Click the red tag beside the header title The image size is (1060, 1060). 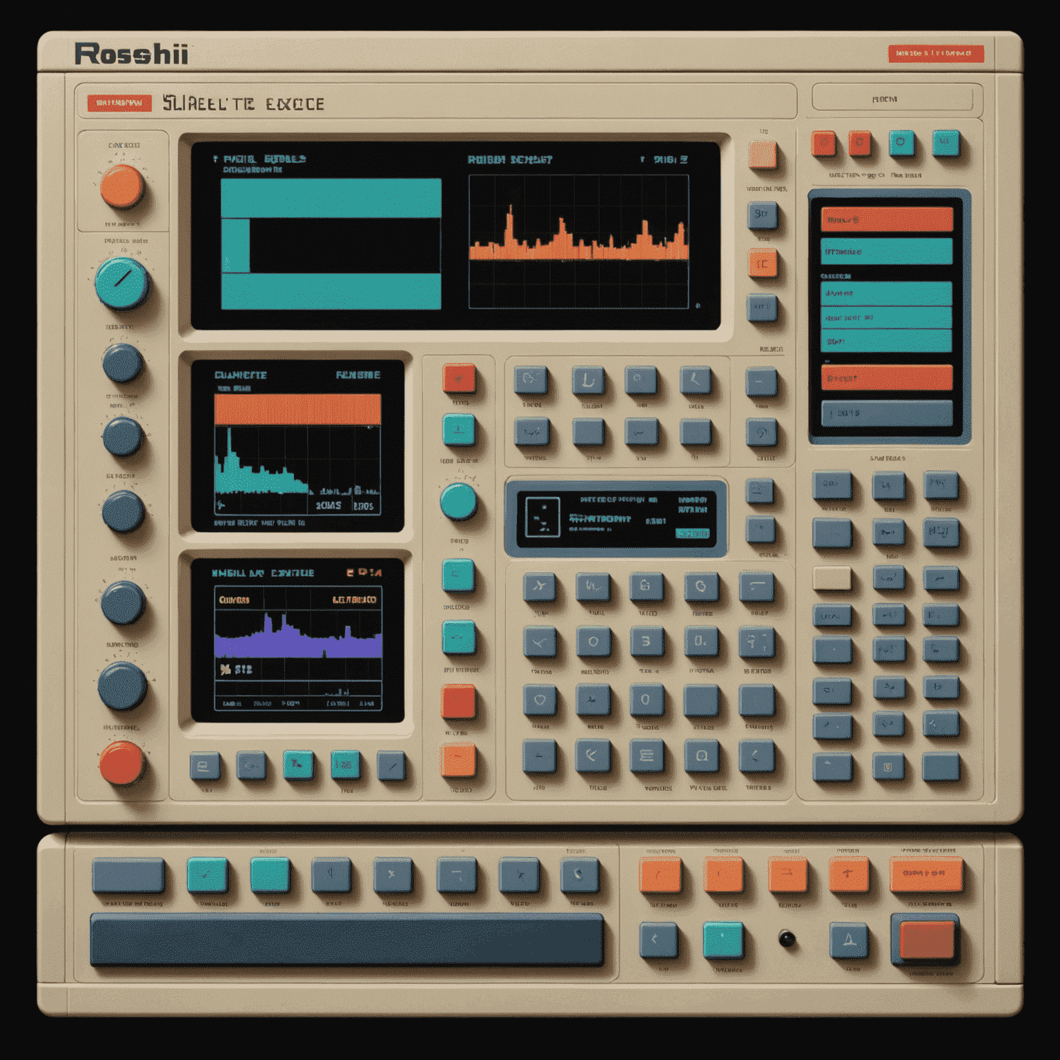coord(119,104)
